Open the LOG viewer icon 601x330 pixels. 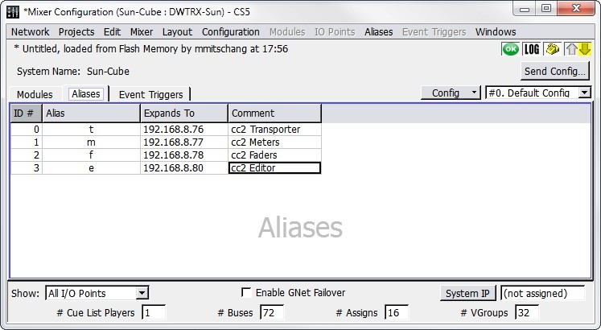[x=531, y=49]
